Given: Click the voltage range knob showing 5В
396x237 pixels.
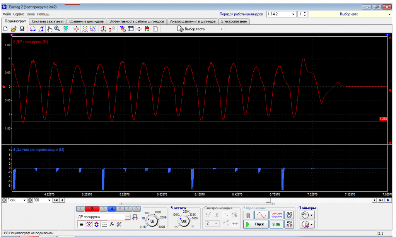Looking at the screenshot, I should coord(152,222).
